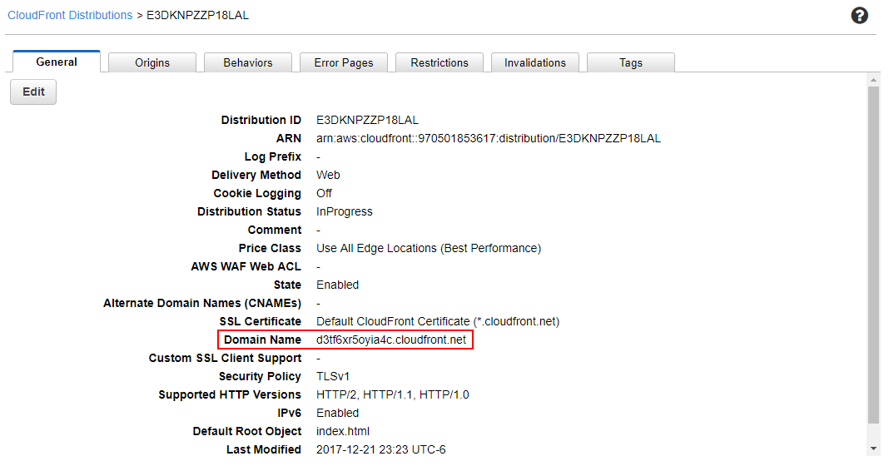This screenshot has height=466, width=889.
Task: Click the Delivery Method value Web
Action: pyautogui.click(x=328, y=176)
